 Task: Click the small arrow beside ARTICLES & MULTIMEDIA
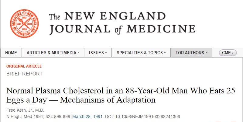click(78, 53)
